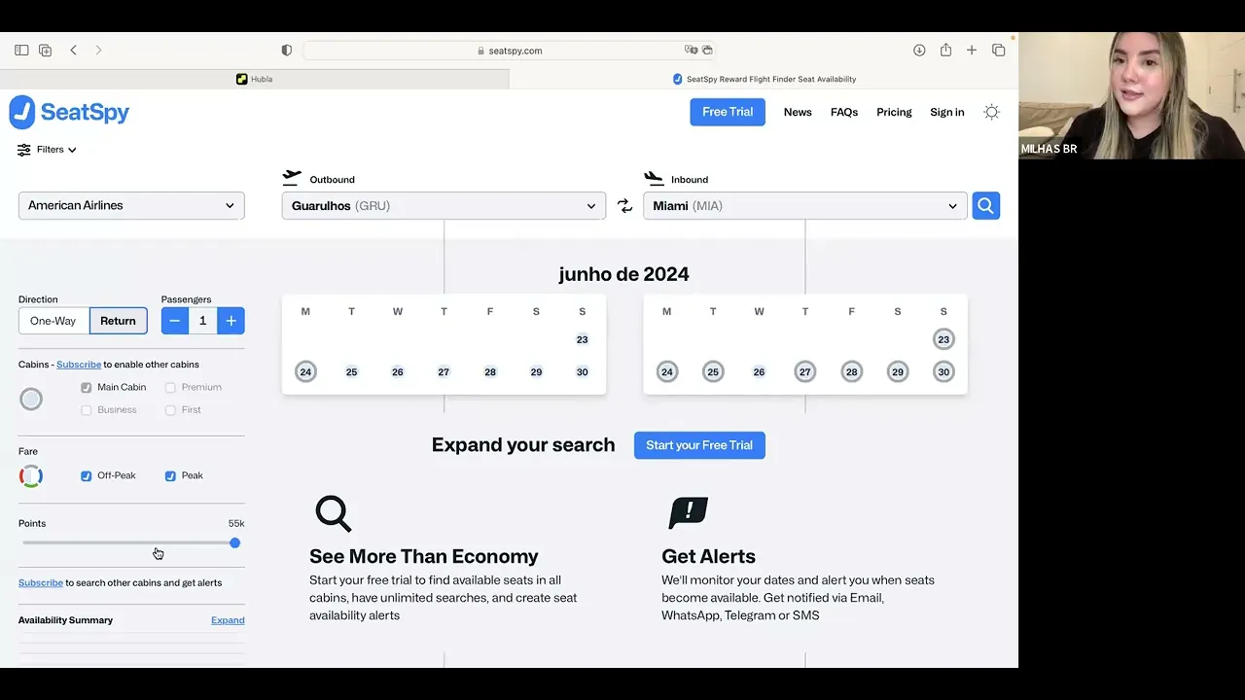Open Safari tab group icon
Viewport: 1245px width, 700px height.
pos(45,51)
